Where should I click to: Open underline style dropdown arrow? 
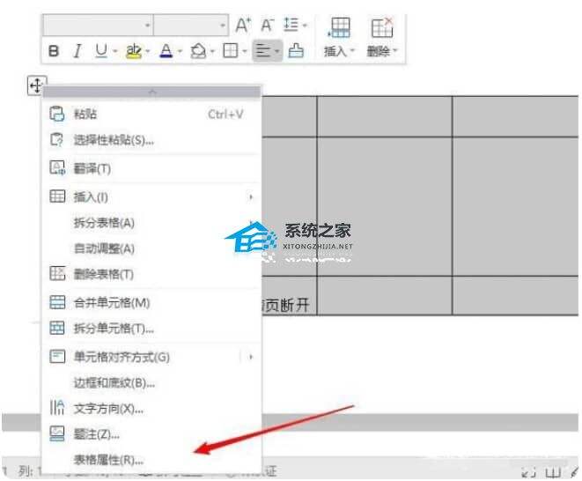click(x=115, y=51)
